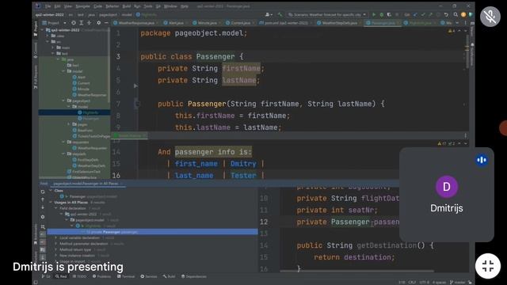Viewport: 507px width, 285px height.
Task: Click the Dmitry value in feature table
Action: 243,164
